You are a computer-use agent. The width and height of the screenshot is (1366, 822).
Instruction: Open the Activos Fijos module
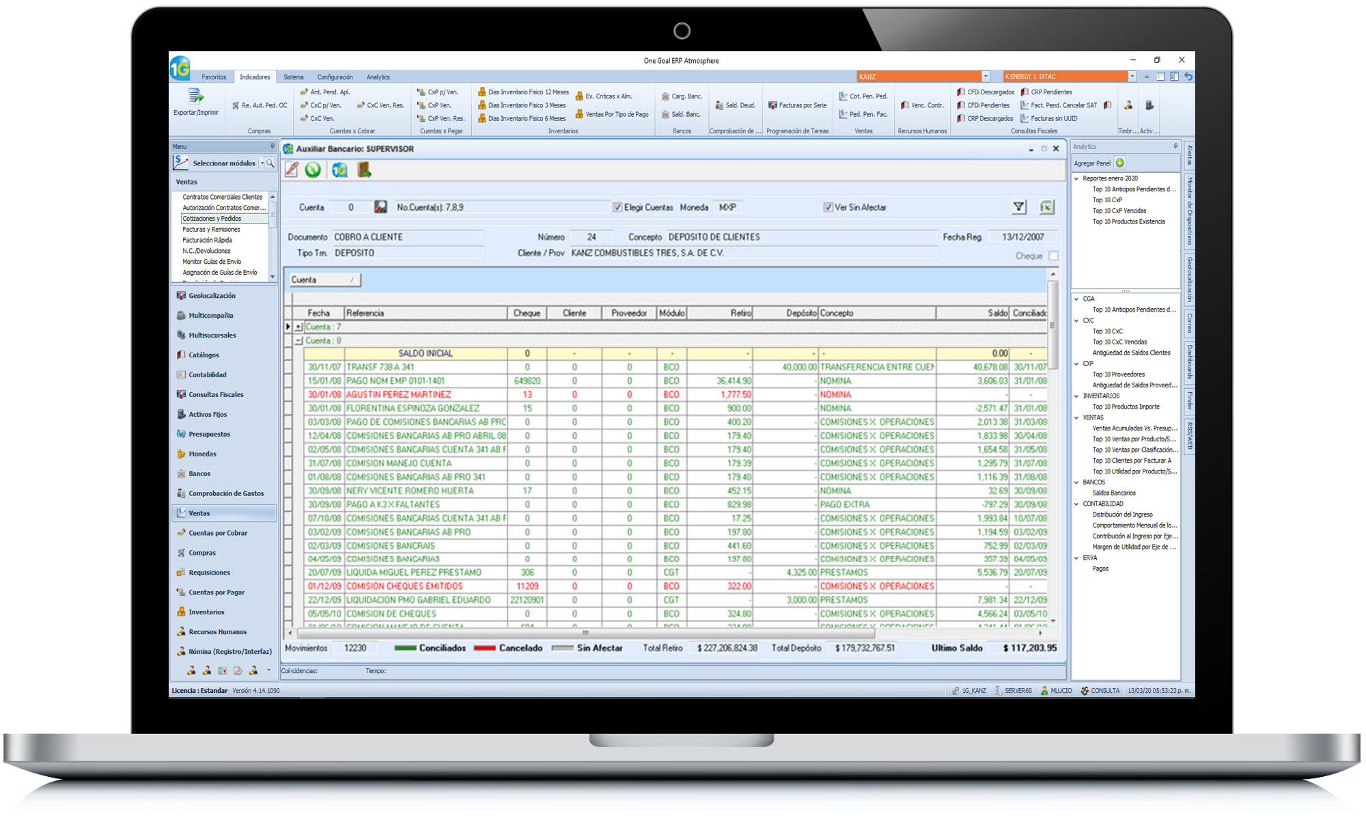click(208, 415)
